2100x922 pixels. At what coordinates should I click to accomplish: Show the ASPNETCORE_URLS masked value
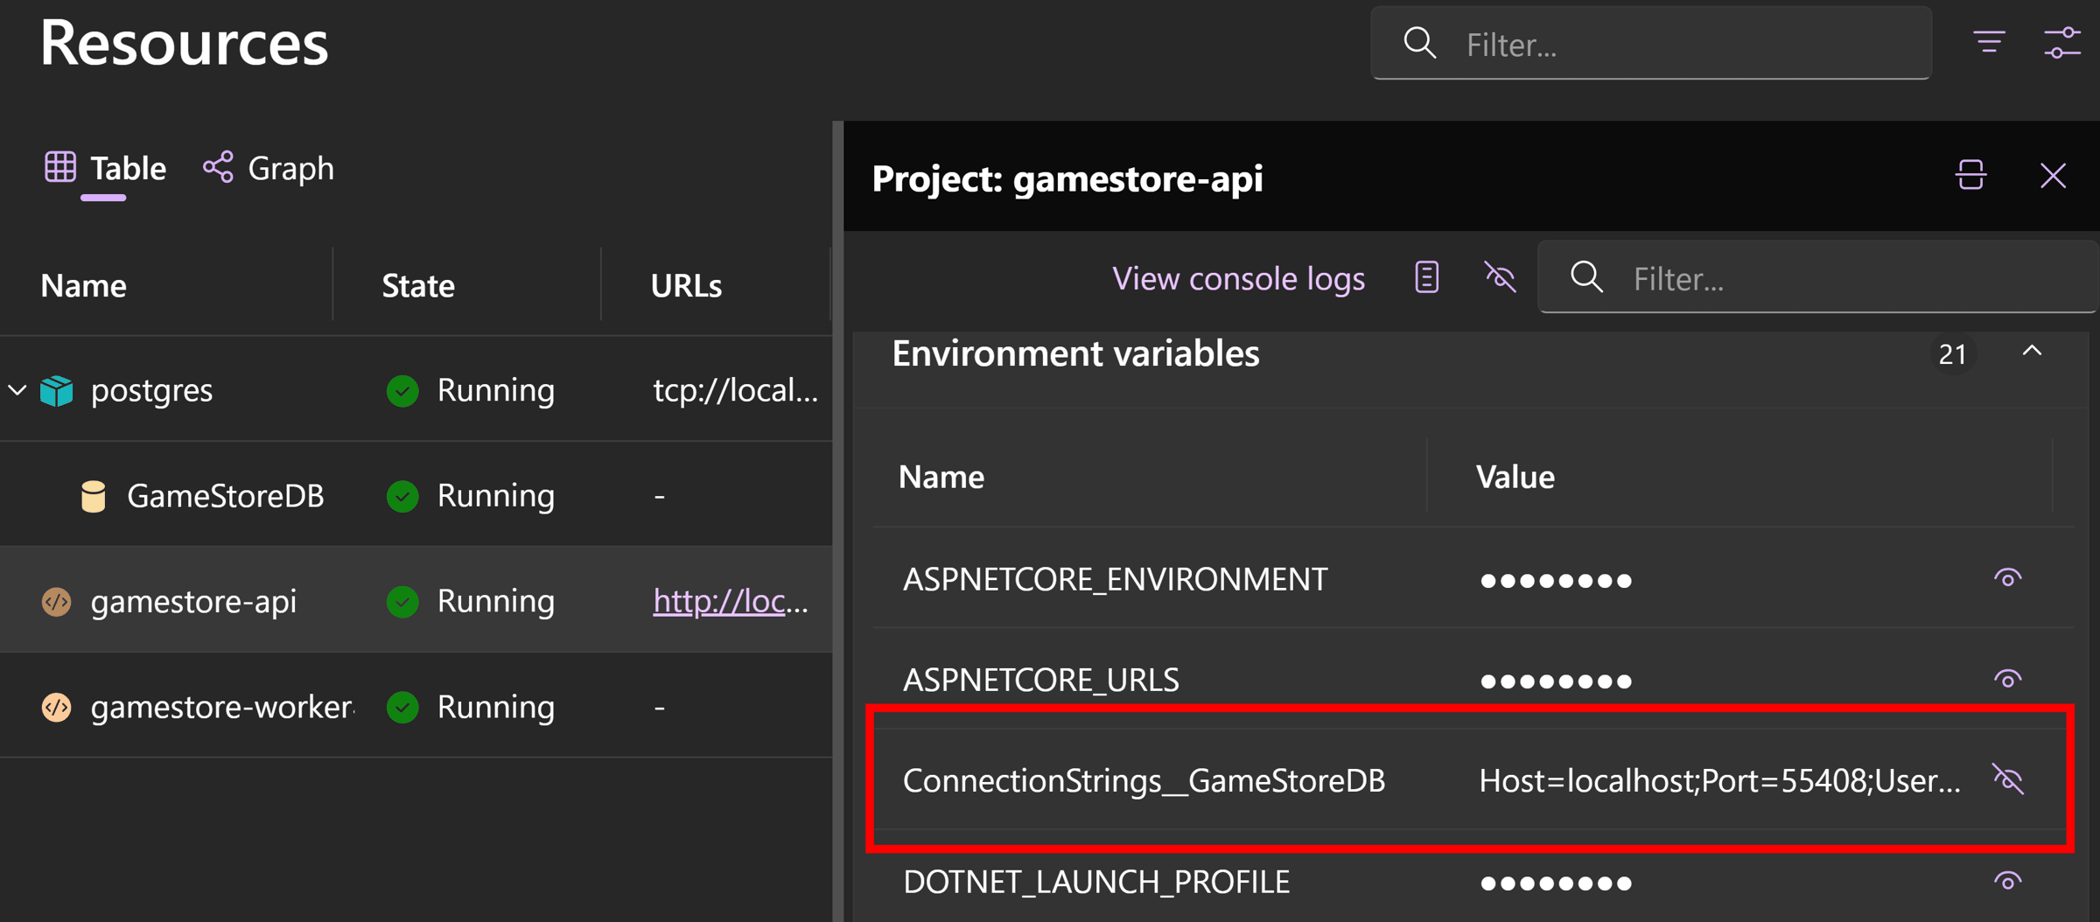coord(2007,679)
